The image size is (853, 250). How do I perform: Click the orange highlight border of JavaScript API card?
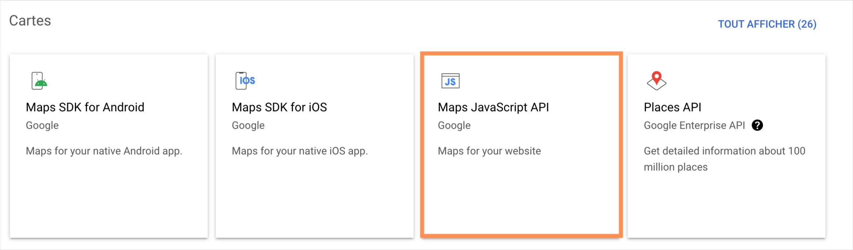pos(521,54)
